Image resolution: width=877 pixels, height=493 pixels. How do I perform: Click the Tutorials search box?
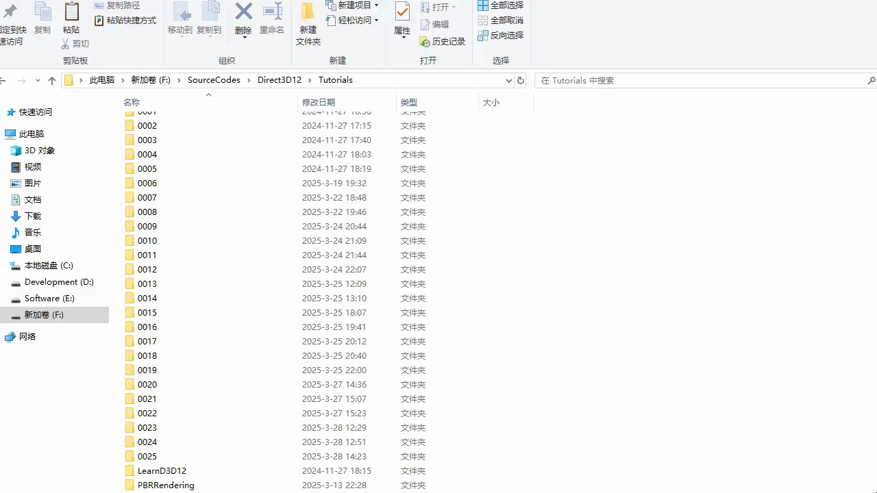click(699, 81)
